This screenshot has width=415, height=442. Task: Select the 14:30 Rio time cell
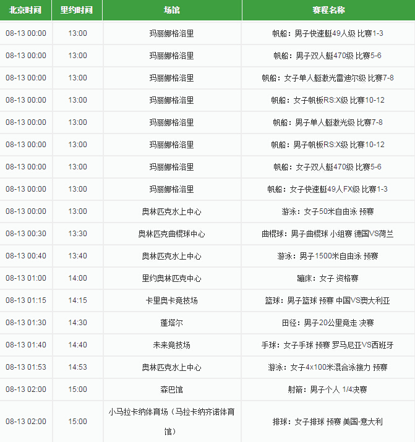[77, 323]
